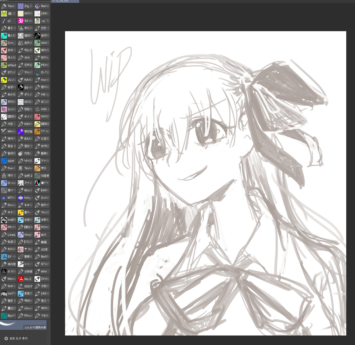Select the red No.2 airbrush

(25, 279)
